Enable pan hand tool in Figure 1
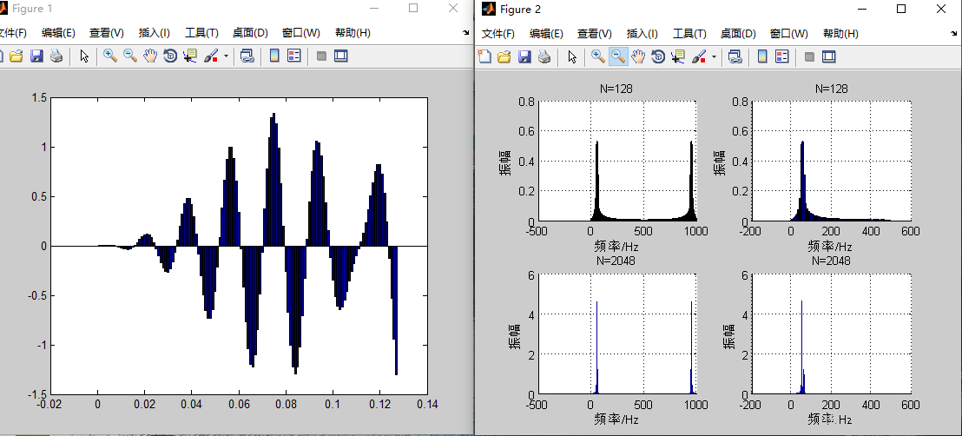The height and width of the screenshot is (436, 962). click(x=150, y=56)
